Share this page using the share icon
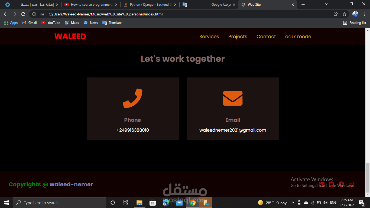The image size is (370, 208). coord(336,14)
